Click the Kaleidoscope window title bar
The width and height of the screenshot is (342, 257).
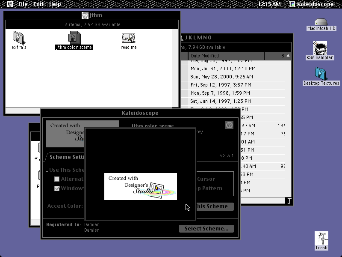[140, 113]
